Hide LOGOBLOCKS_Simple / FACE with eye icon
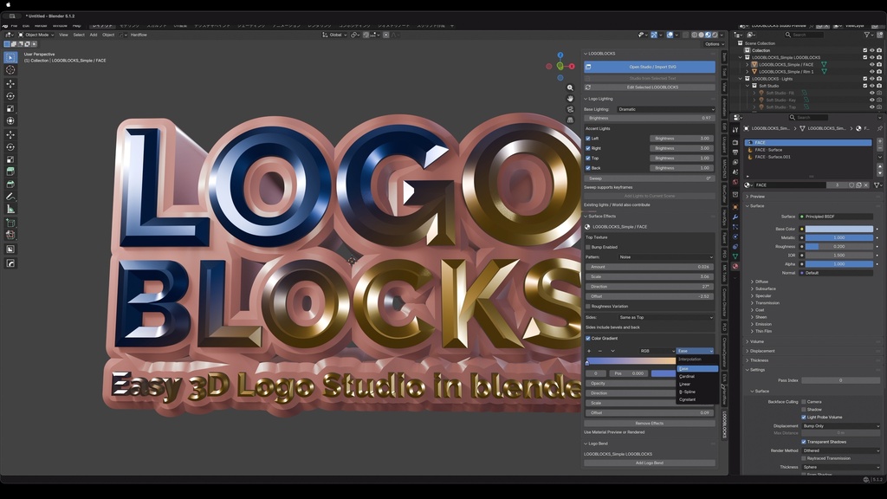This screenshot has width=887, height=499. (x=871, y=64)
